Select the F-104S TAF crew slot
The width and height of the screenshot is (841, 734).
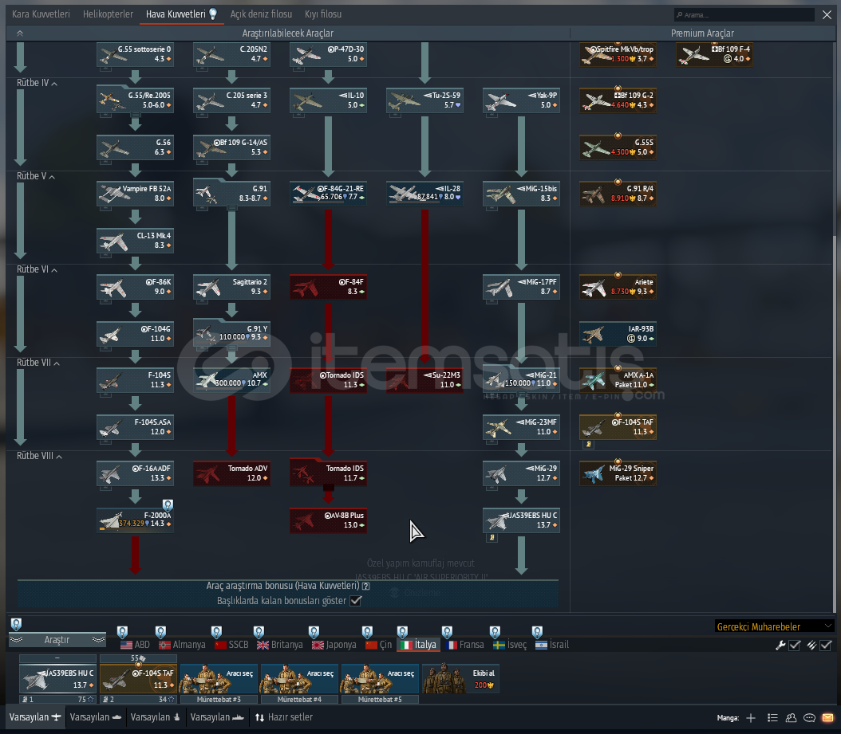click(x=138, y=679)
